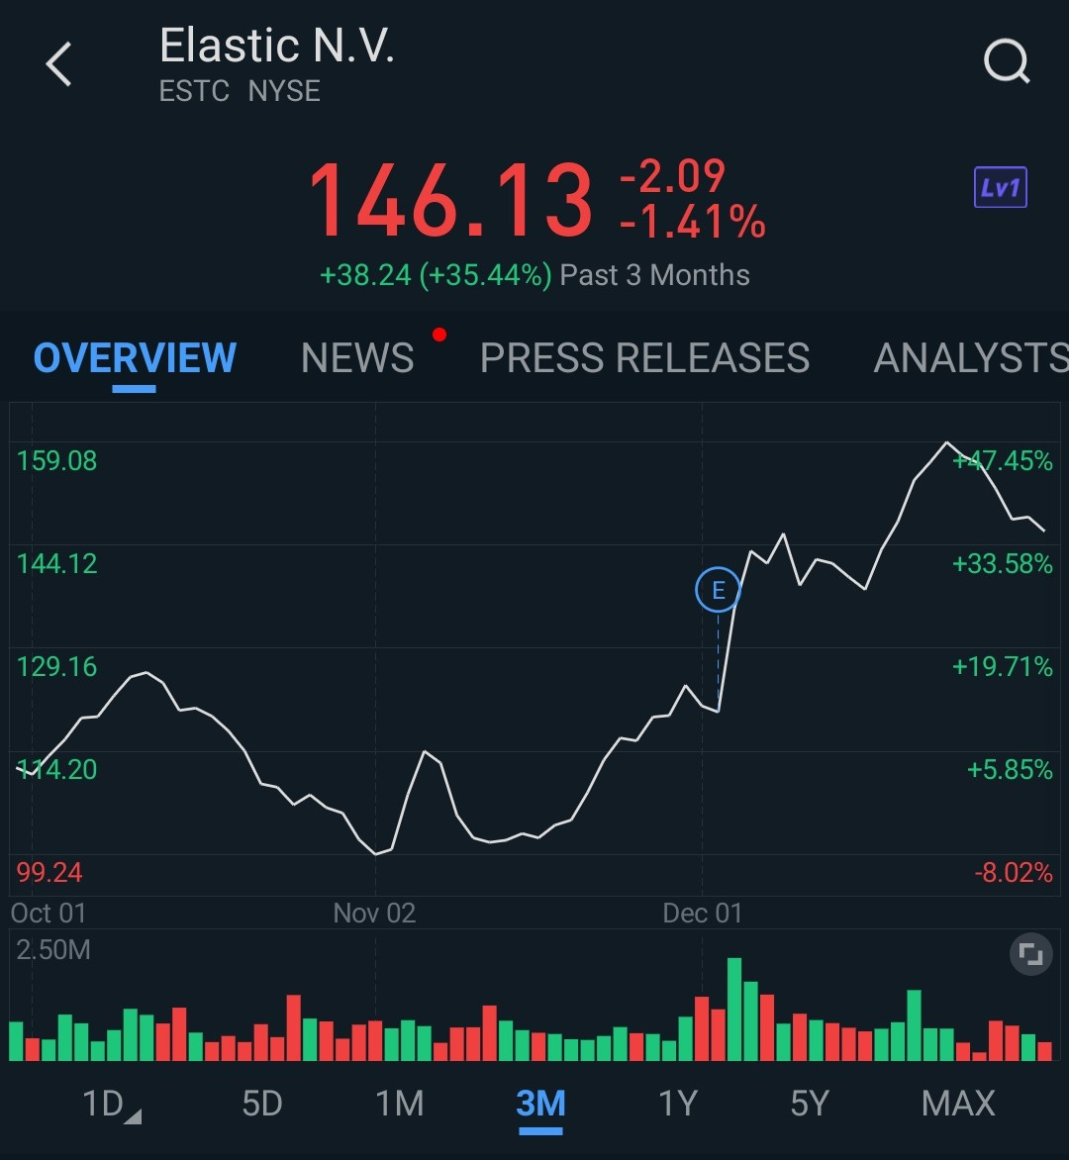Tap the +47.45% axis label
Viewport: 1069px width, 1160px height.
(1003, 461)
